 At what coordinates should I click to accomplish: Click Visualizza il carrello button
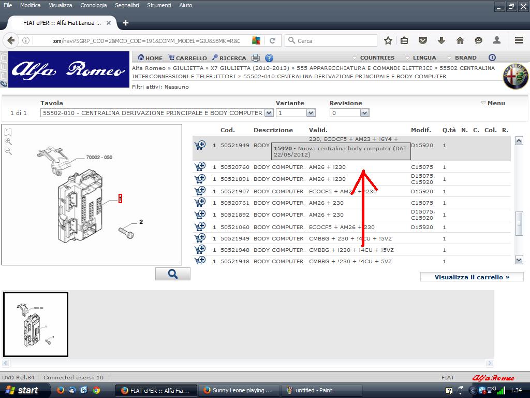(x=472, y=277)
